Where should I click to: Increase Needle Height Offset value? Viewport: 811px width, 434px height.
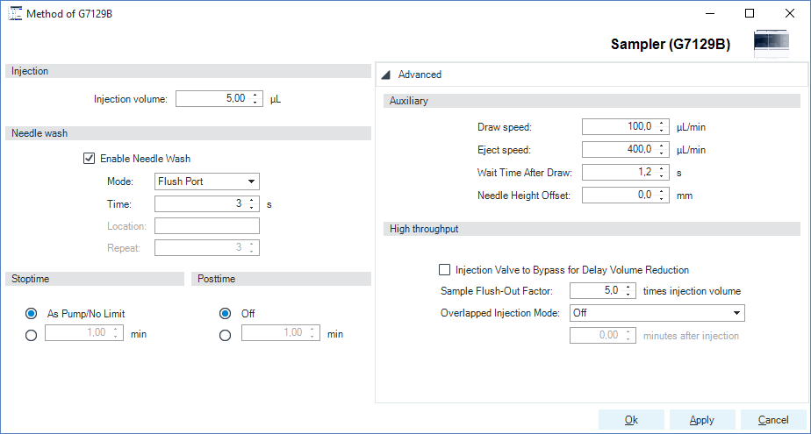[661, 192]
